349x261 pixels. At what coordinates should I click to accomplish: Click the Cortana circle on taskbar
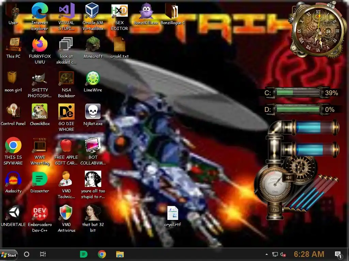[27, 254]
